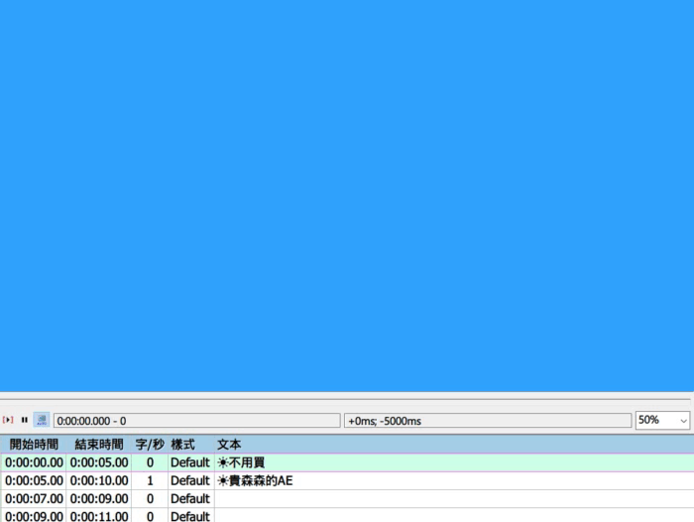Click the 開始時間 column header

coord(34,445)
